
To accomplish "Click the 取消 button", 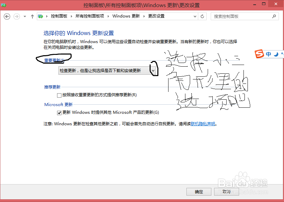I will (x=226, y=192).
